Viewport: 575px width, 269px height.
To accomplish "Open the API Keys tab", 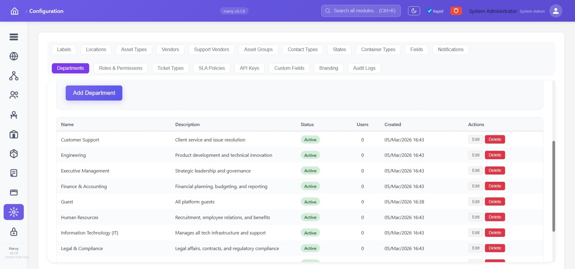I will click(249, 68).
